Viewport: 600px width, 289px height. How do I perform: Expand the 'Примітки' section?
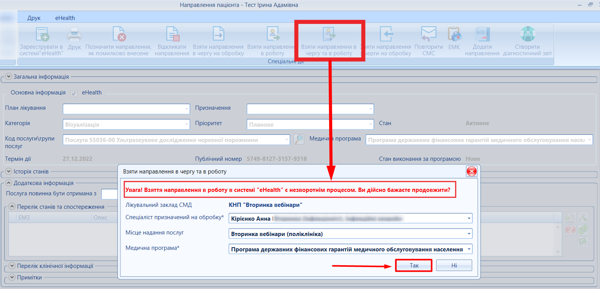point(12,277)
